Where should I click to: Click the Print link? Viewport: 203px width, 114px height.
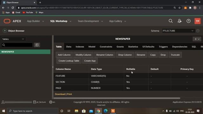pos(69,94)
